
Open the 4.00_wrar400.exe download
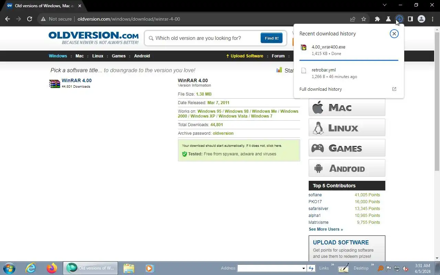pos(349,50)
